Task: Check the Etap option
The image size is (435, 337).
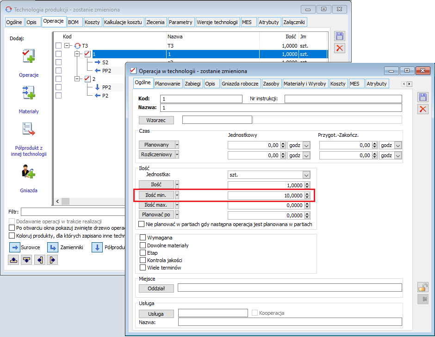Action: tap(143, 253)
